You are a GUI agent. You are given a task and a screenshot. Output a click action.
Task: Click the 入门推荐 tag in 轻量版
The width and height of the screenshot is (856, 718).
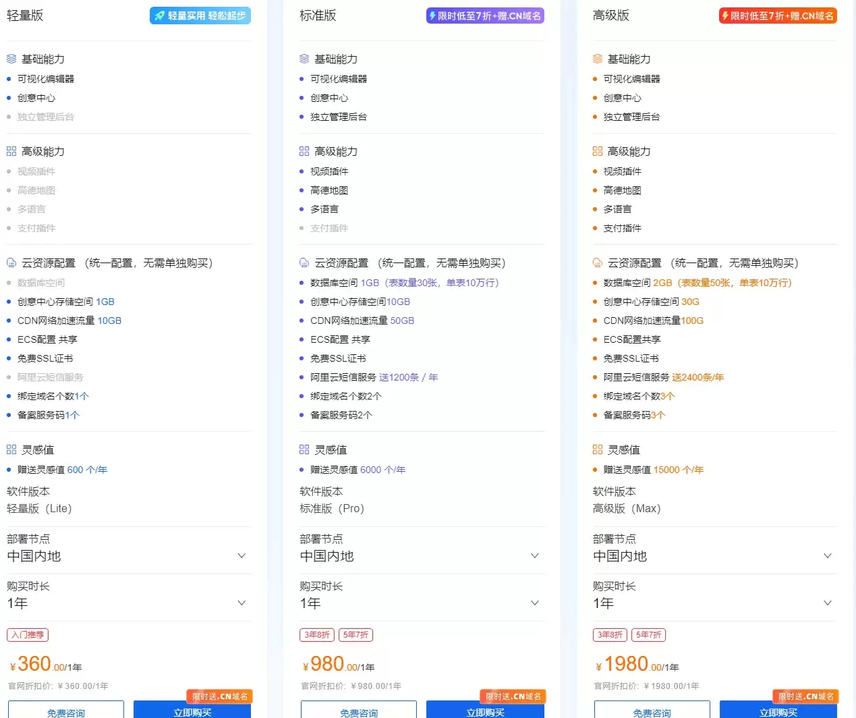(x=28, y=635)
